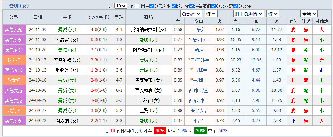Click 英总女超 tag in the 24-09-22 row
Viewport: 333px width, 137px height.
pos(14,121)
